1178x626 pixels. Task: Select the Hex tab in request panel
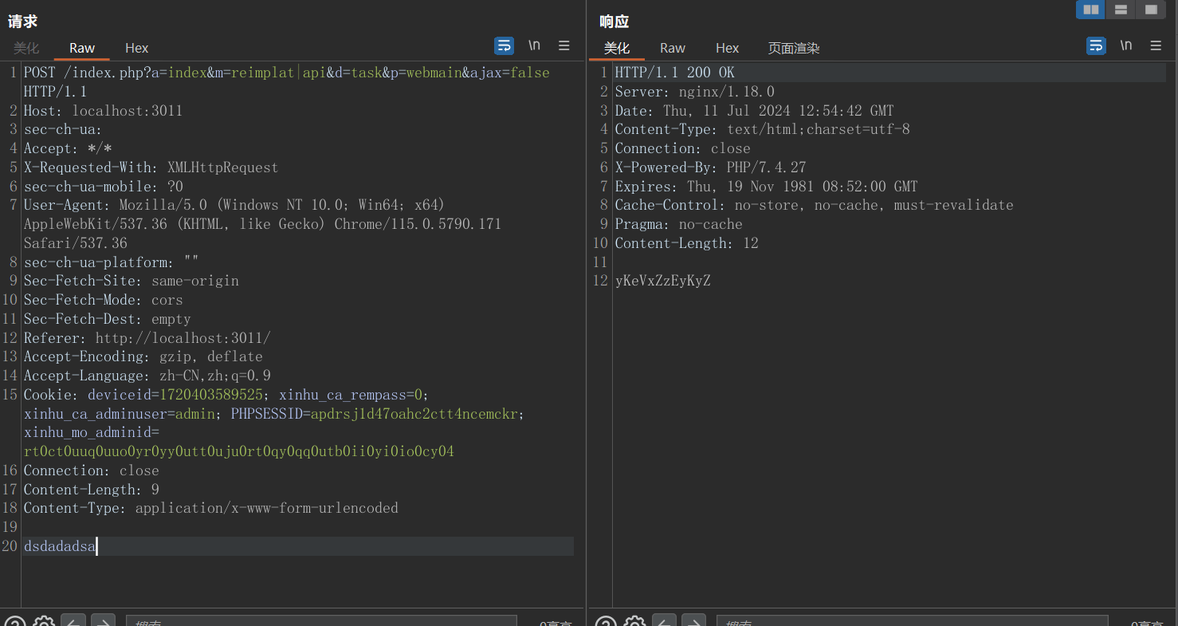137,48
